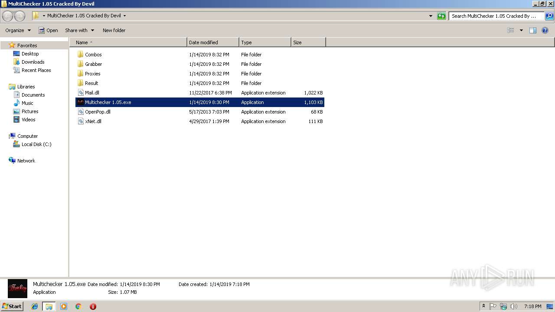This screenshot has width=555, height=312.
Task: Click the Forward navigation arrow button
Action: click(x=20, y=16)
